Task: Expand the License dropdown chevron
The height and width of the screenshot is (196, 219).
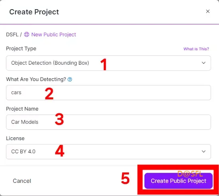Action: click(x=203, y=151)
